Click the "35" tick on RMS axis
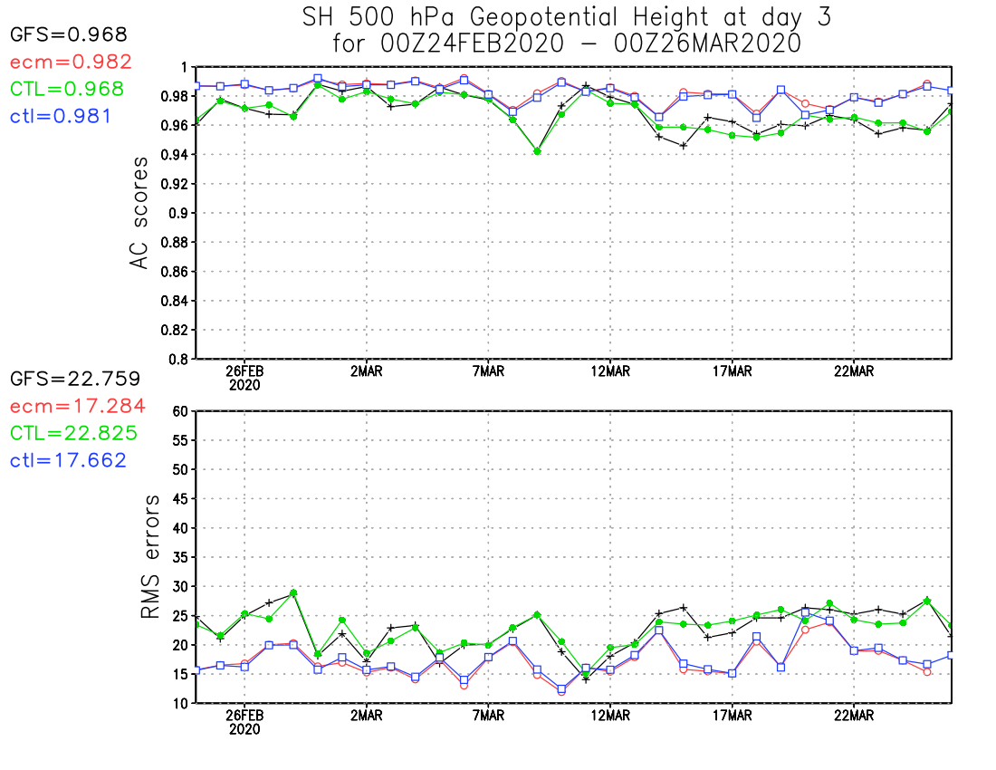This screenshot has height=770, width=996. pyautogui.click(x=180, y=557)
